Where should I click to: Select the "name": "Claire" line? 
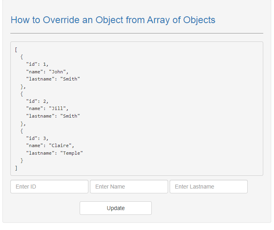pos(50,146)
